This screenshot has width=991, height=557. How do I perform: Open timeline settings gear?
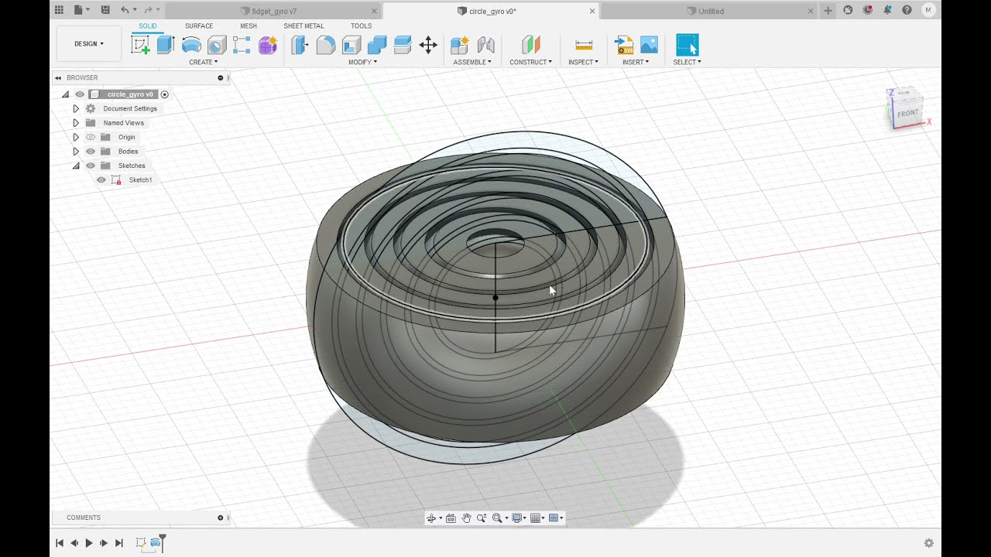tap(928, 543)
